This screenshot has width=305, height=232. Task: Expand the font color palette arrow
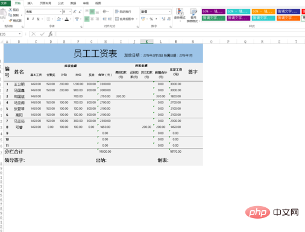[x=71, y=19]
